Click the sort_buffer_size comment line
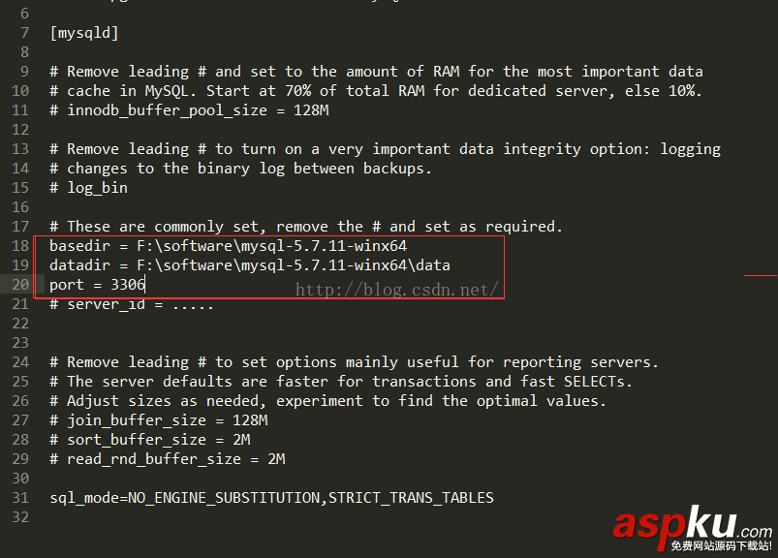778x558 pixels. pyautogui.click(x=150, y=440)
